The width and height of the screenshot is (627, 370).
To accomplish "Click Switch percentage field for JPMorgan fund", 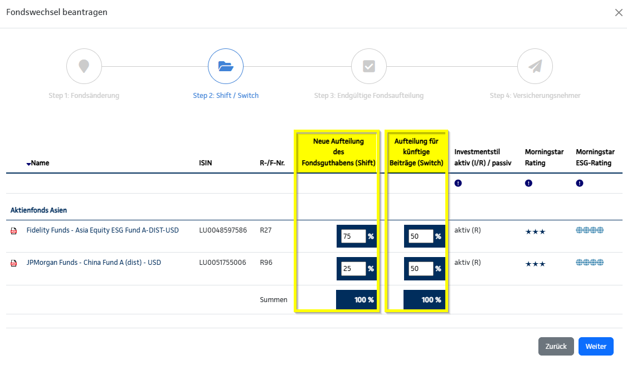I will pyautogui.click(x=420, y=269).
